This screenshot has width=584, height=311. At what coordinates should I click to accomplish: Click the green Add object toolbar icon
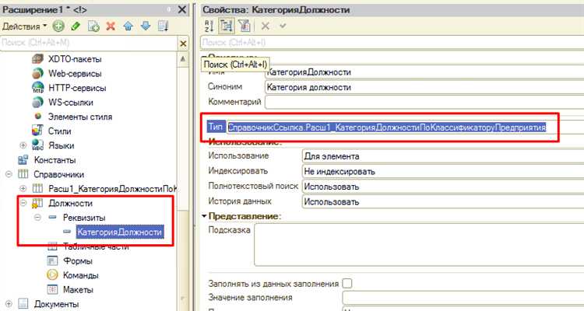coord(59,26)
